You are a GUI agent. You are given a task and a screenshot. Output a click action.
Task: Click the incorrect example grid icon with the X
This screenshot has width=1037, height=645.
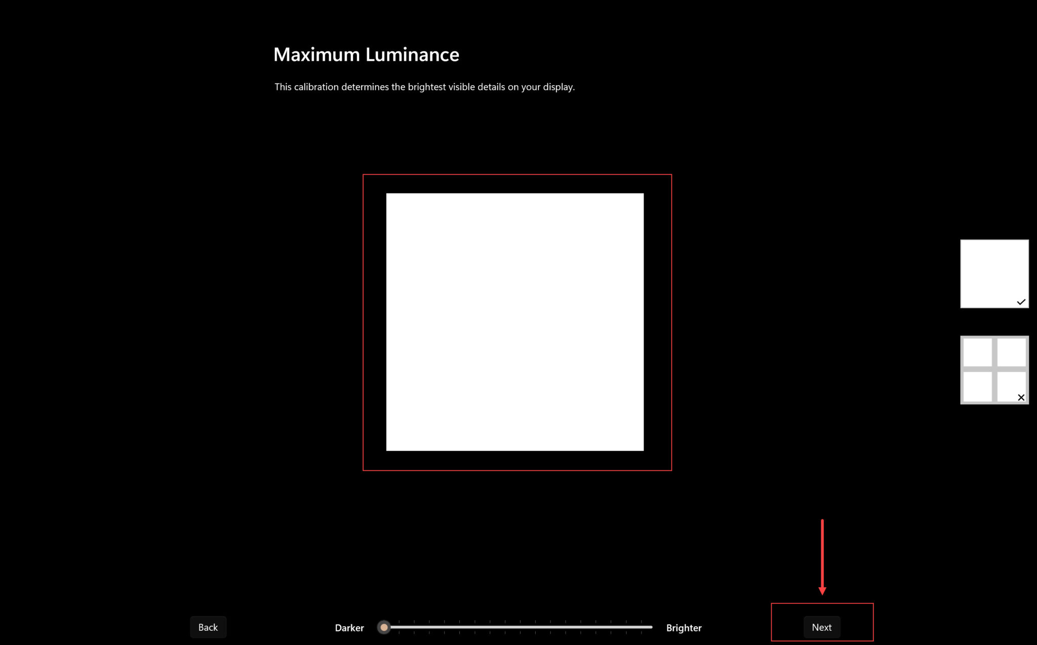point(994,370)
